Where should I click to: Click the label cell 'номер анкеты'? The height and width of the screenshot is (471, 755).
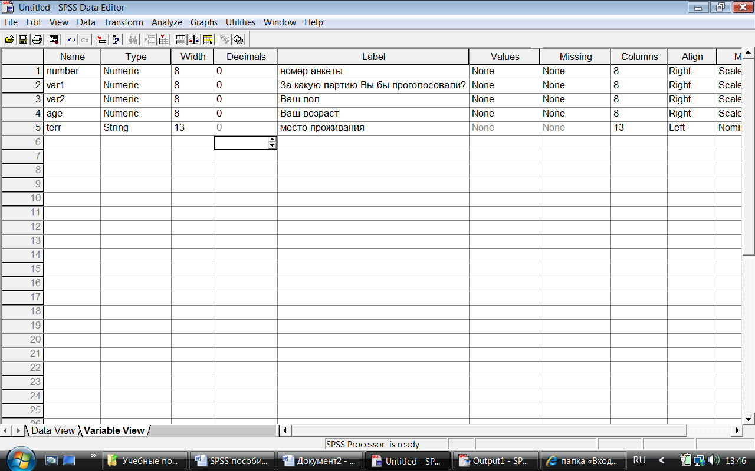tap(373, 71)
